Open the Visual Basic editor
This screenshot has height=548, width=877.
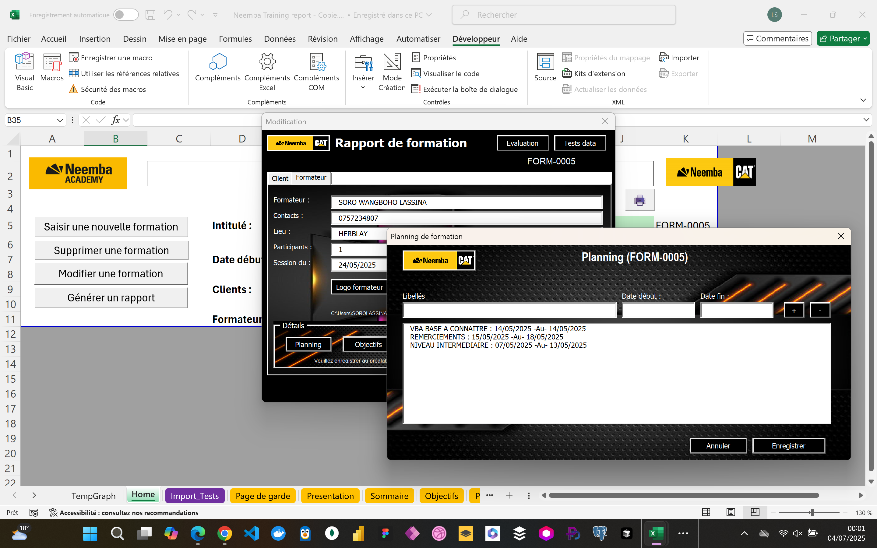24,72
